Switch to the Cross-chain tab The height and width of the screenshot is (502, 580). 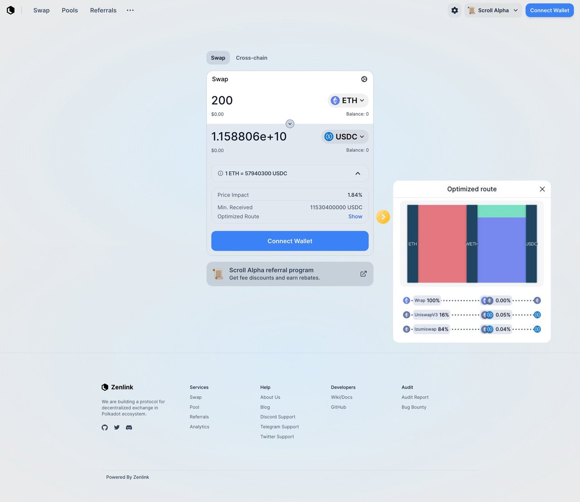pos(251,58)
